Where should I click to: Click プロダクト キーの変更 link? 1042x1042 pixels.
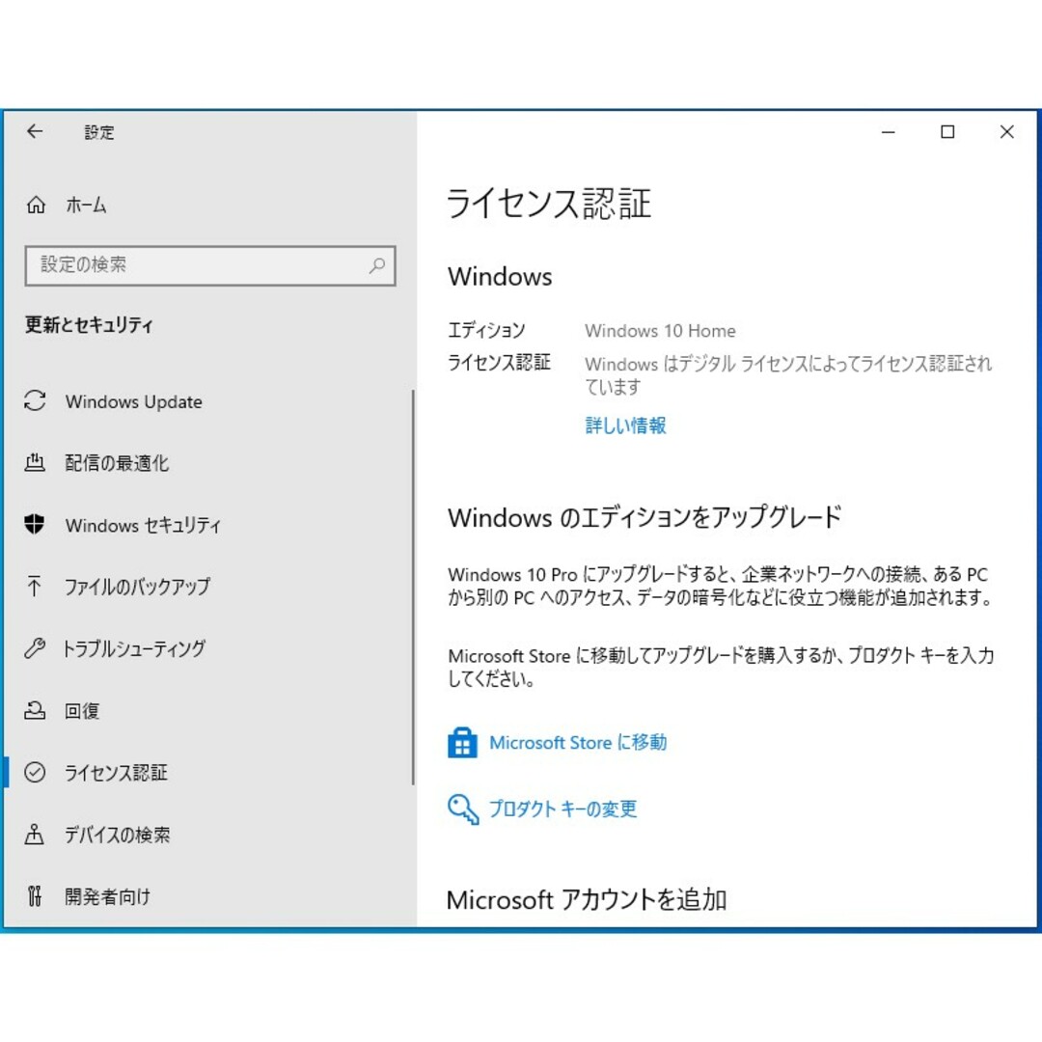coord(562,809)
